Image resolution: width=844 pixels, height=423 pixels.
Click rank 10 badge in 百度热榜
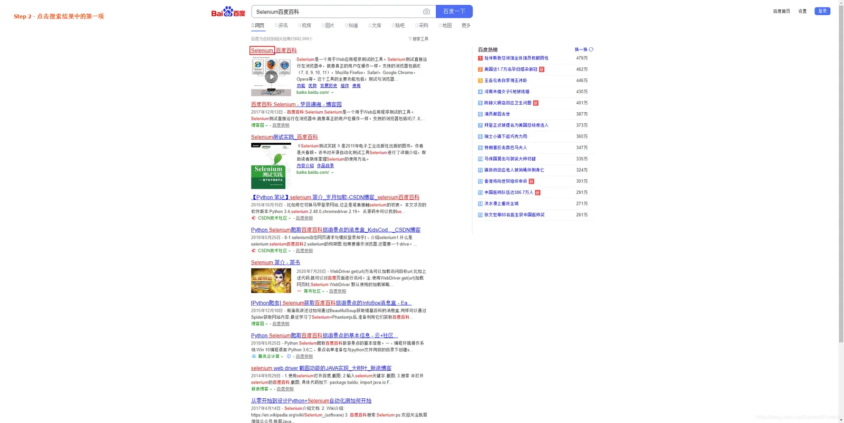480,159
